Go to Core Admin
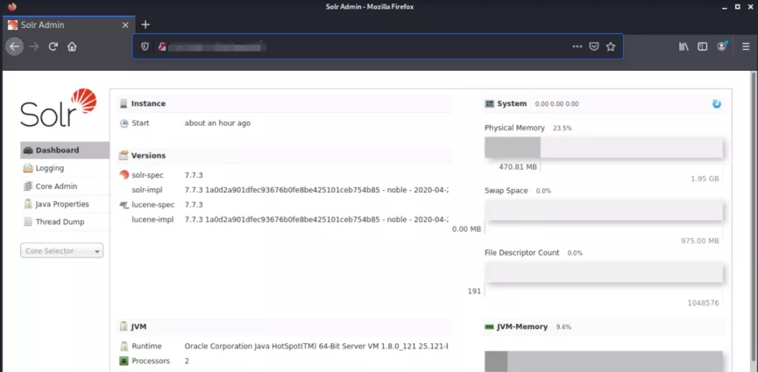Viewport: 758px width, 372px height. tap(55, 186)
